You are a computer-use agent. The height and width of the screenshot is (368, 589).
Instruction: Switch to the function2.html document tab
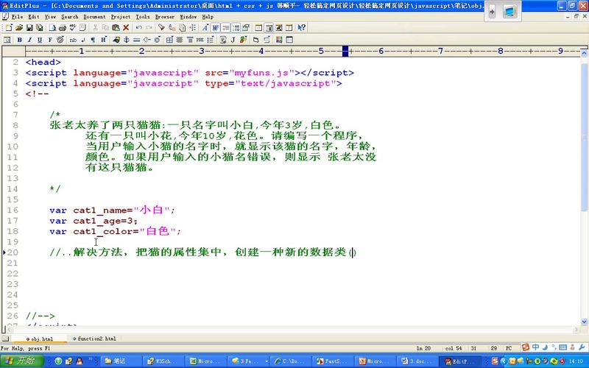coord(94,339)
